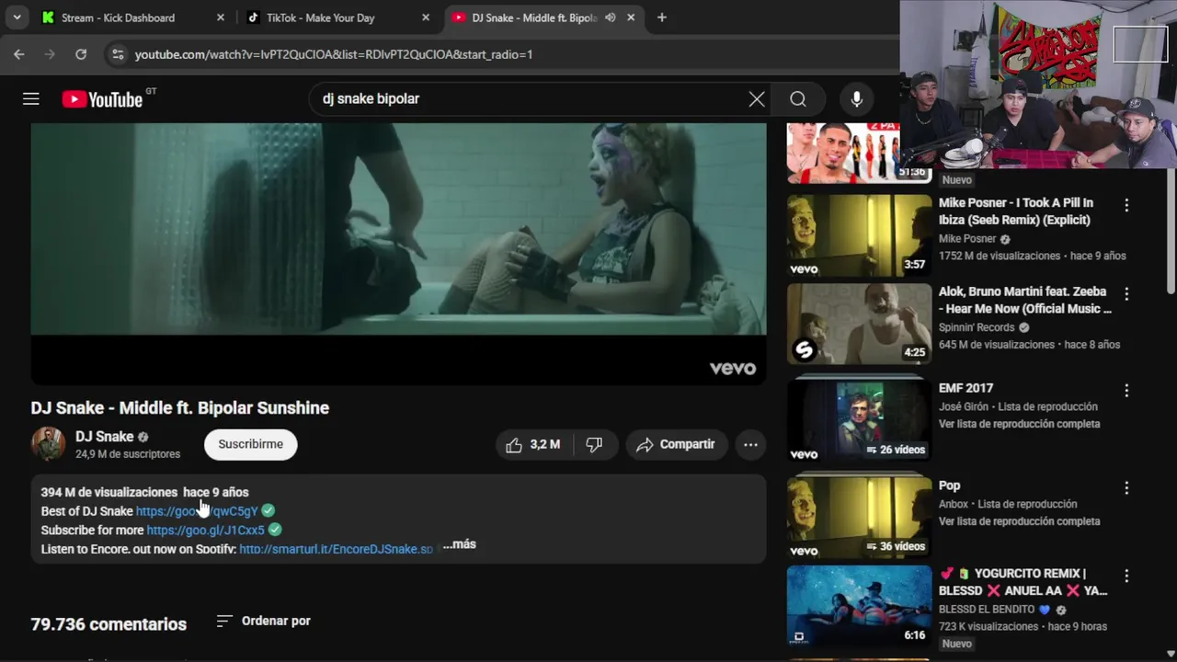1177x662 pixels.
Task: Open options menu for Pop playlist
Action: click(1126, 488)
